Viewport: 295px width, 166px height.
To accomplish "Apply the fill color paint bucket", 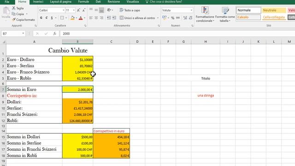I will (72, 18).
